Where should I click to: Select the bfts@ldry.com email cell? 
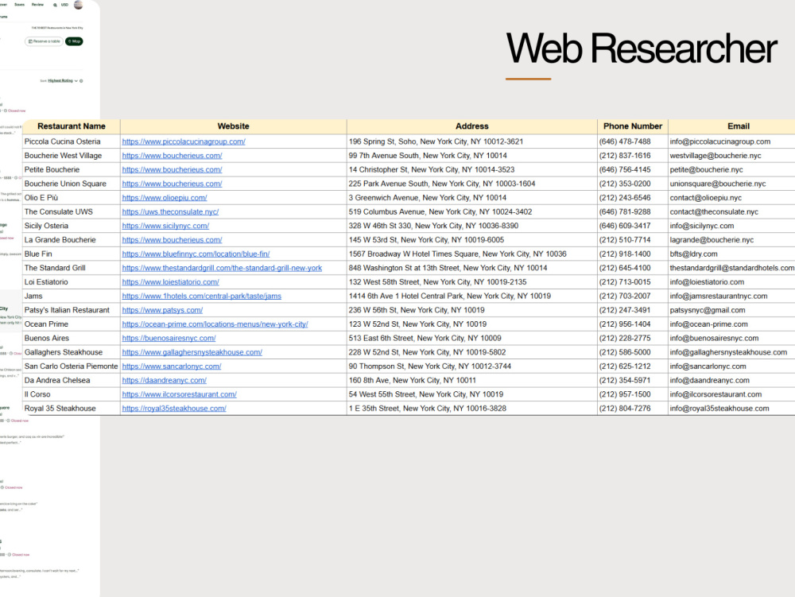[x=731, y=254]
